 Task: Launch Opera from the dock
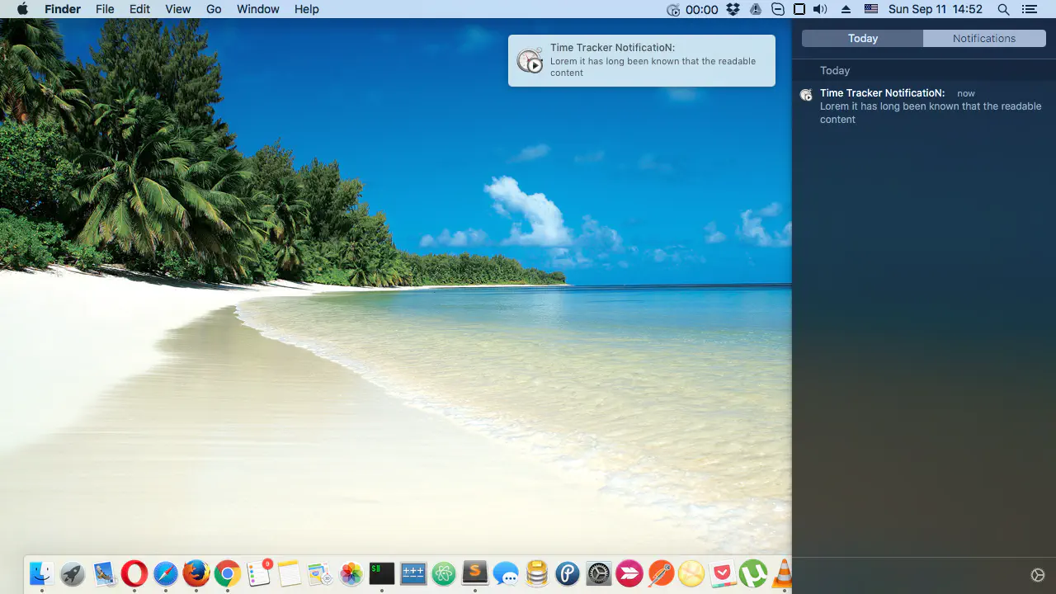click(134, 573)
